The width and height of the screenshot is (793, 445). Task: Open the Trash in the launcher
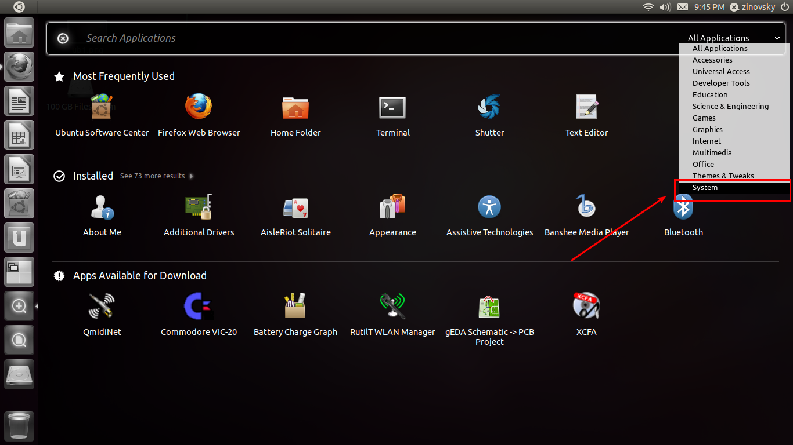coord(19,426)
